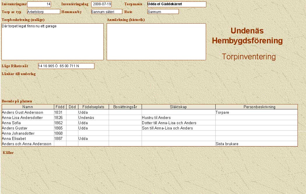Click the Sista brukare cell
Screen dimensions: 306x194
(x=256, y=144)
